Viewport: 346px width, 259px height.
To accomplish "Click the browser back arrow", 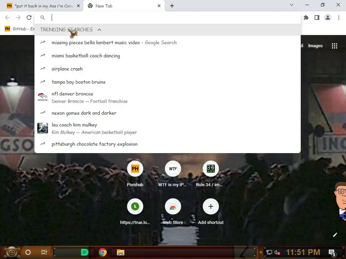I will [7, 18].
